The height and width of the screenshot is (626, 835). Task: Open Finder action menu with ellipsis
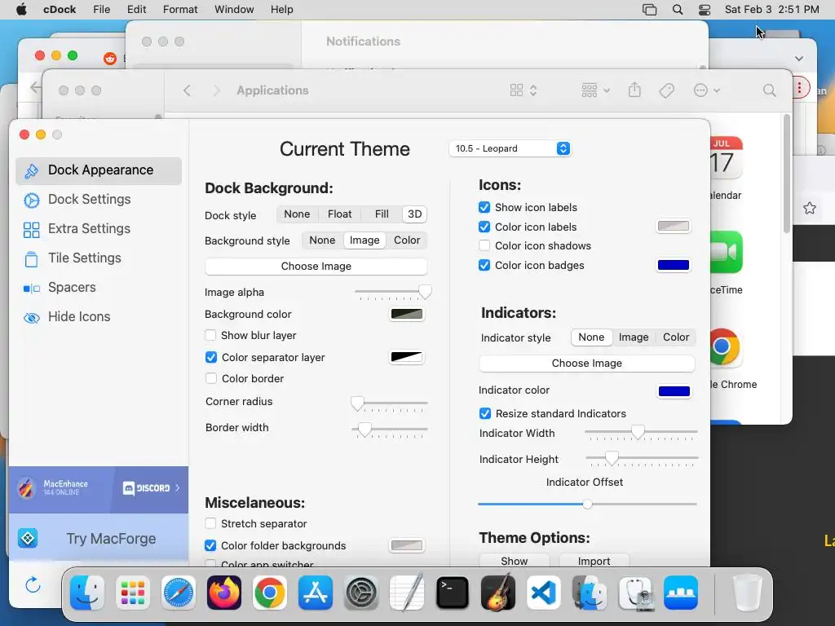pyautogui.click(x=707, y=90)
